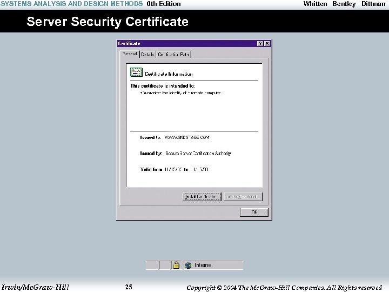Screen dimensions: 389x292
Task: Click the copyright notice in the footer
Action: pyautogui.click(x=284, y=288)
